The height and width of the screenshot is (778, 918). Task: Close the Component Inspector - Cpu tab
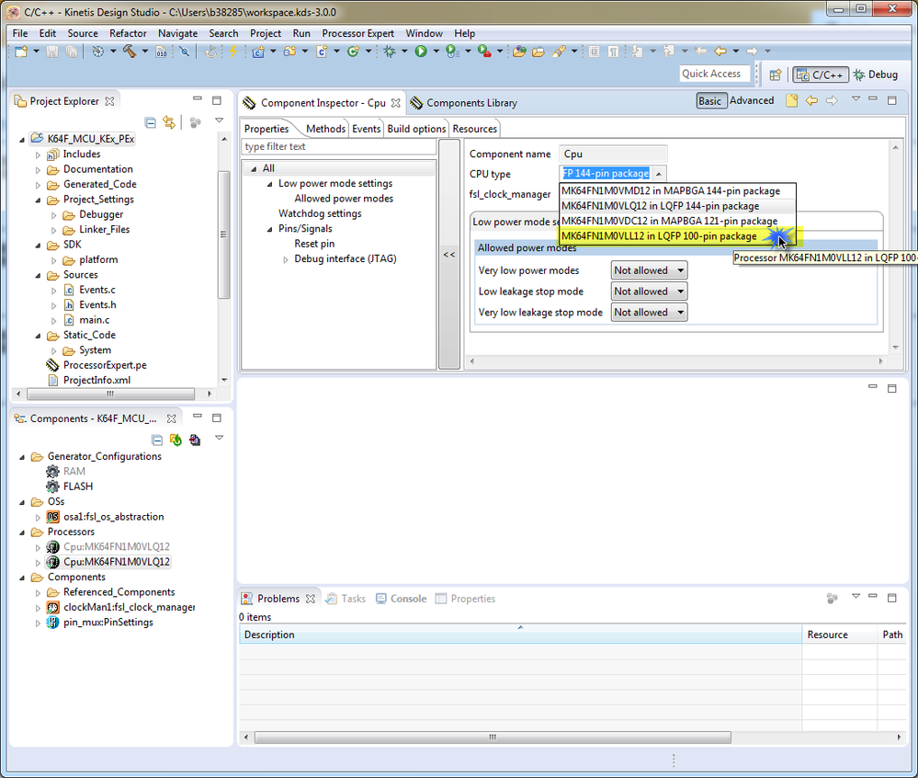click(x=396, y=103)
